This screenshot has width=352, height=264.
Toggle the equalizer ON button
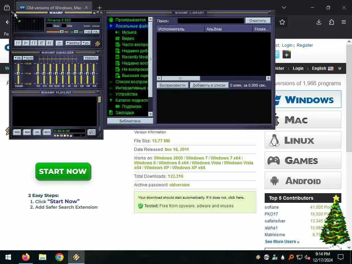(x=18, y=58)
